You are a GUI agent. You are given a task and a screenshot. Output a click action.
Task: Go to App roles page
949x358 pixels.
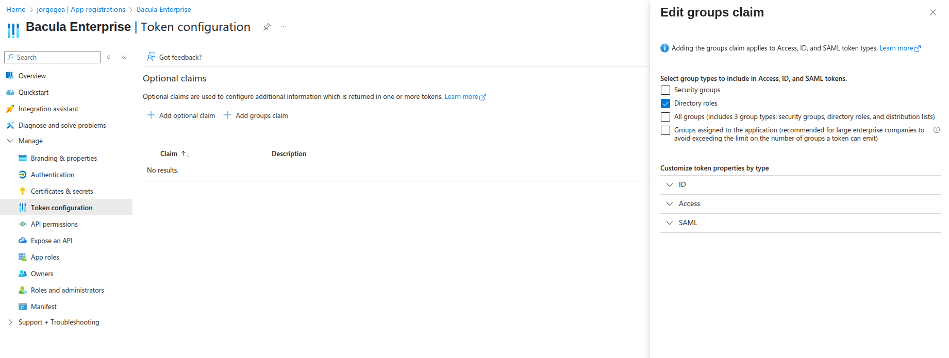coord(45,257)
